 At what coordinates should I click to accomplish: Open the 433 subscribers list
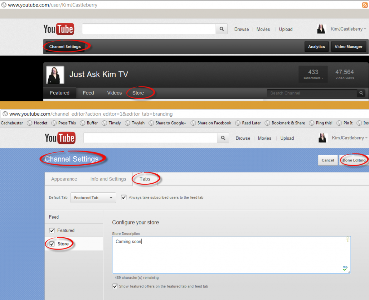coord(313,74)
